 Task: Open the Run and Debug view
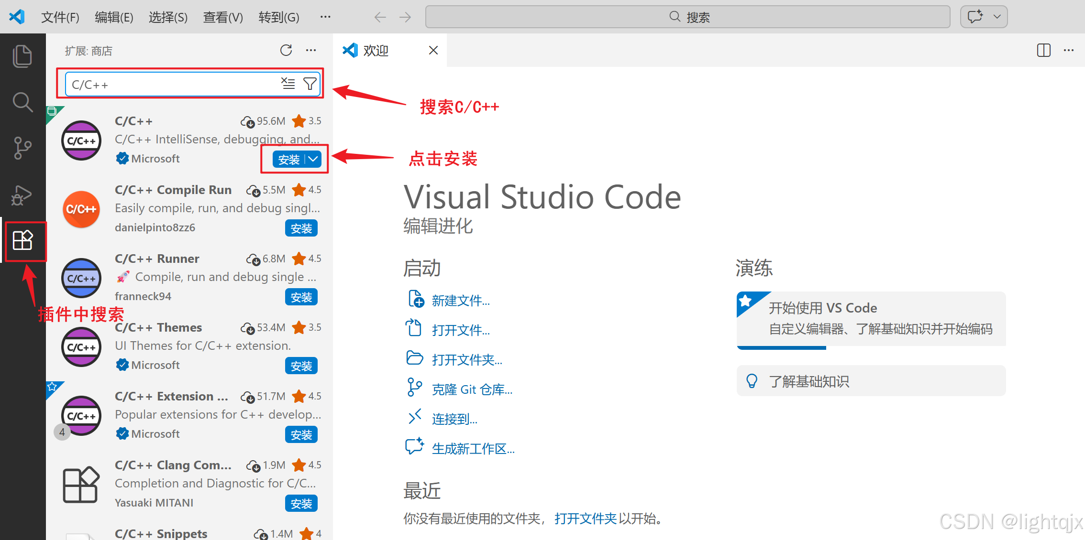coord(22,194)
